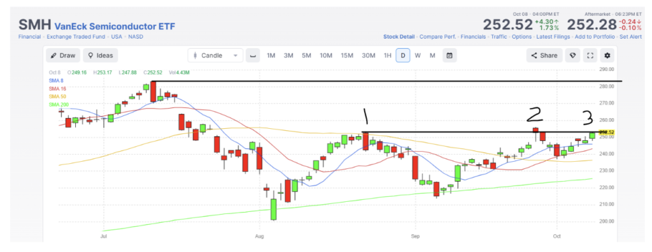Open the NASD link

pos(136,37)
